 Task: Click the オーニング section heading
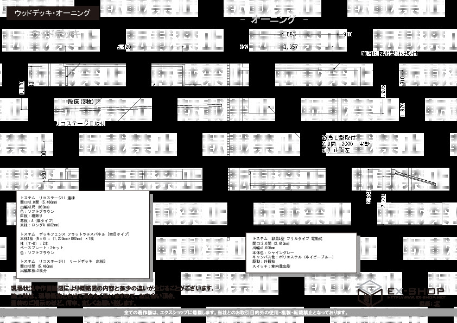pyautogui.click(x=273, y=20)
